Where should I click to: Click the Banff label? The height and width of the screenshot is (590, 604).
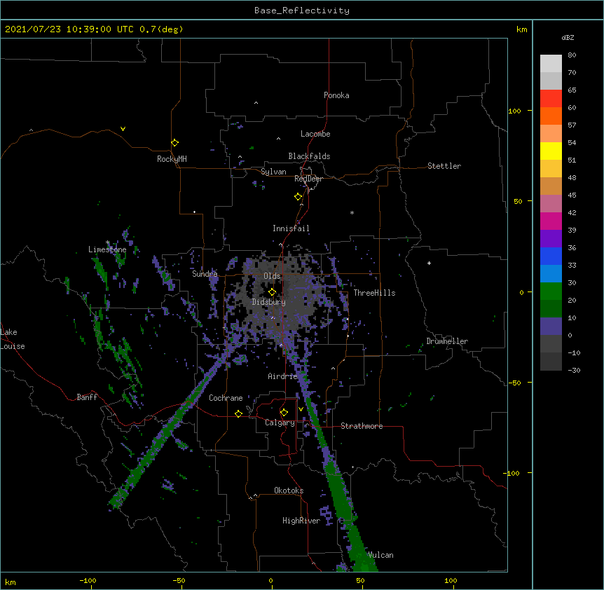87,397
